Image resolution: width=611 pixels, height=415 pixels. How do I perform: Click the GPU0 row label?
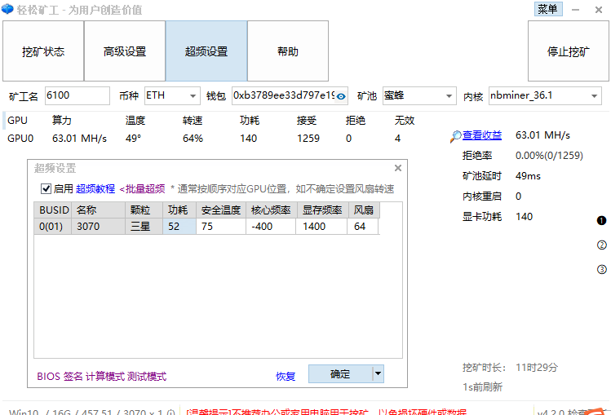pos(20,139)
